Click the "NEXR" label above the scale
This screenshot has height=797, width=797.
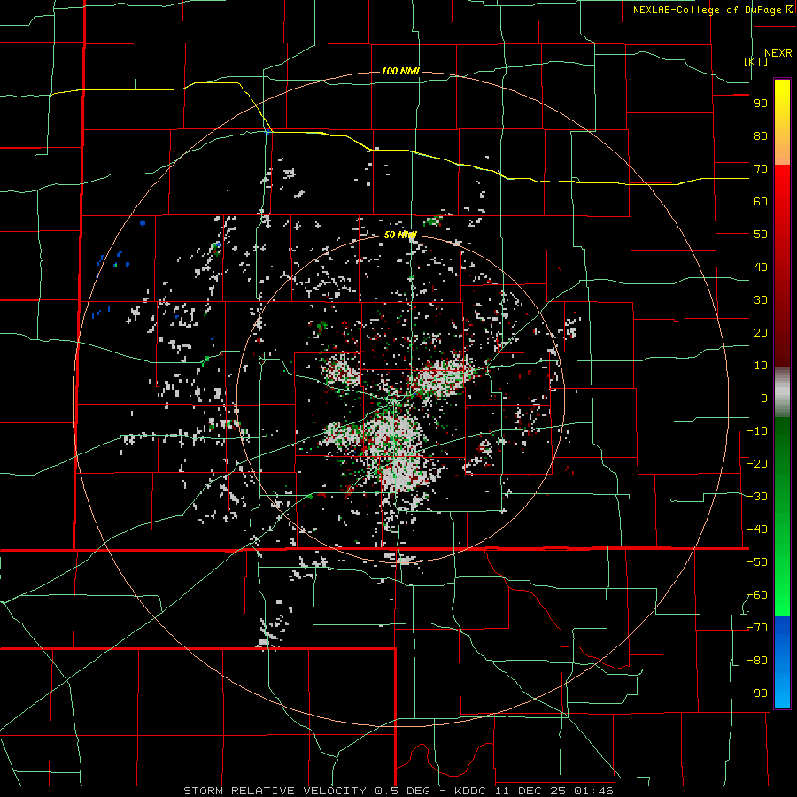tap(778, 53)
